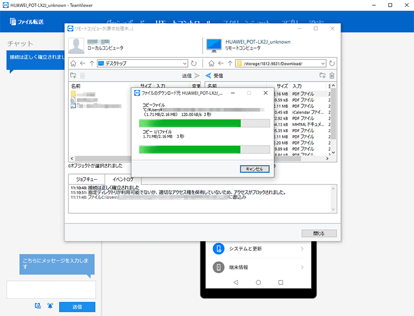The width and height of the screenshot is (414, 316).
Task: Delete selected item in remote pane
Action: click(332, 75)
